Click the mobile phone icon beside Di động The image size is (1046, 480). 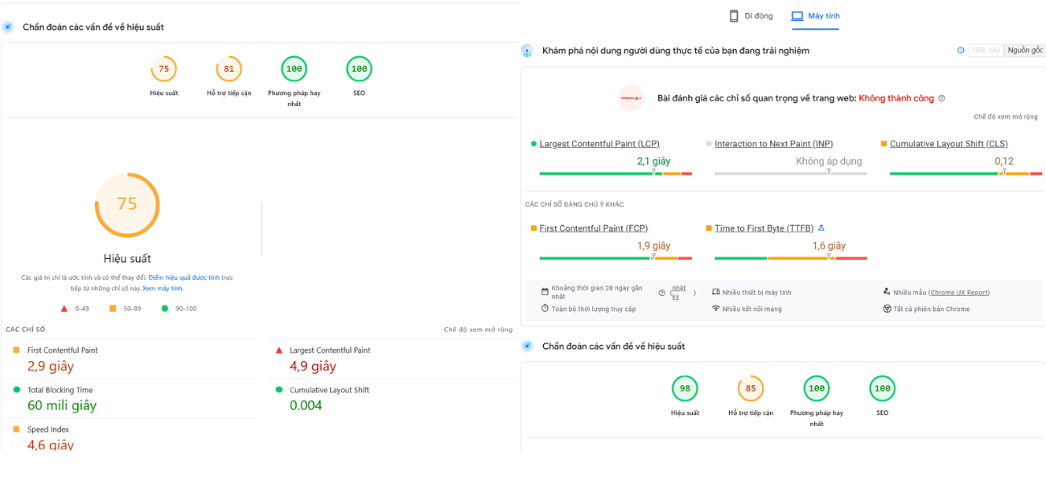click(734, 15)
